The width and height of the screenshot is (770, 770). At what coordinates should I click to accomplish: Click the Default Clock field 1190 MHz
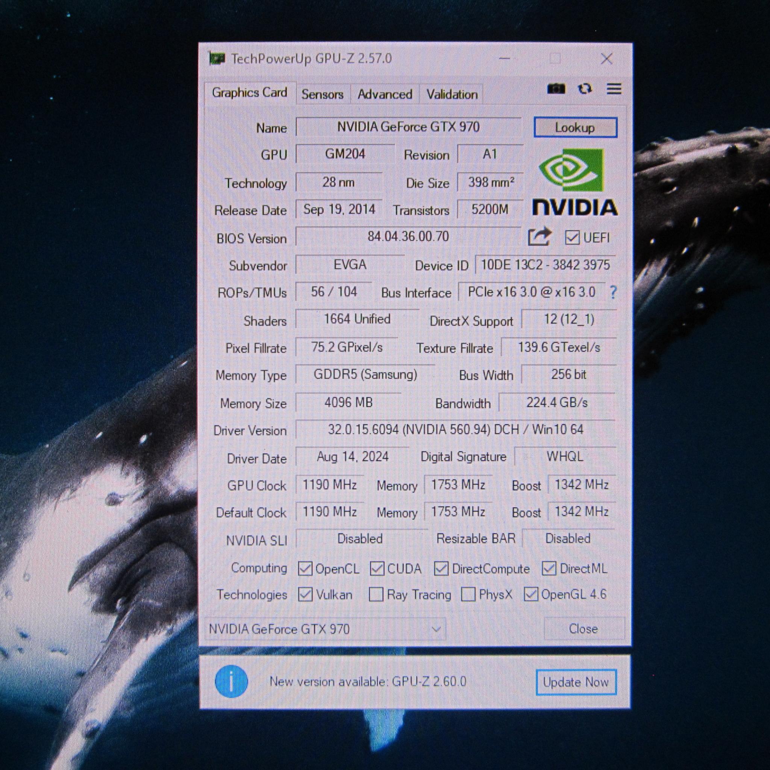point(330,512)
